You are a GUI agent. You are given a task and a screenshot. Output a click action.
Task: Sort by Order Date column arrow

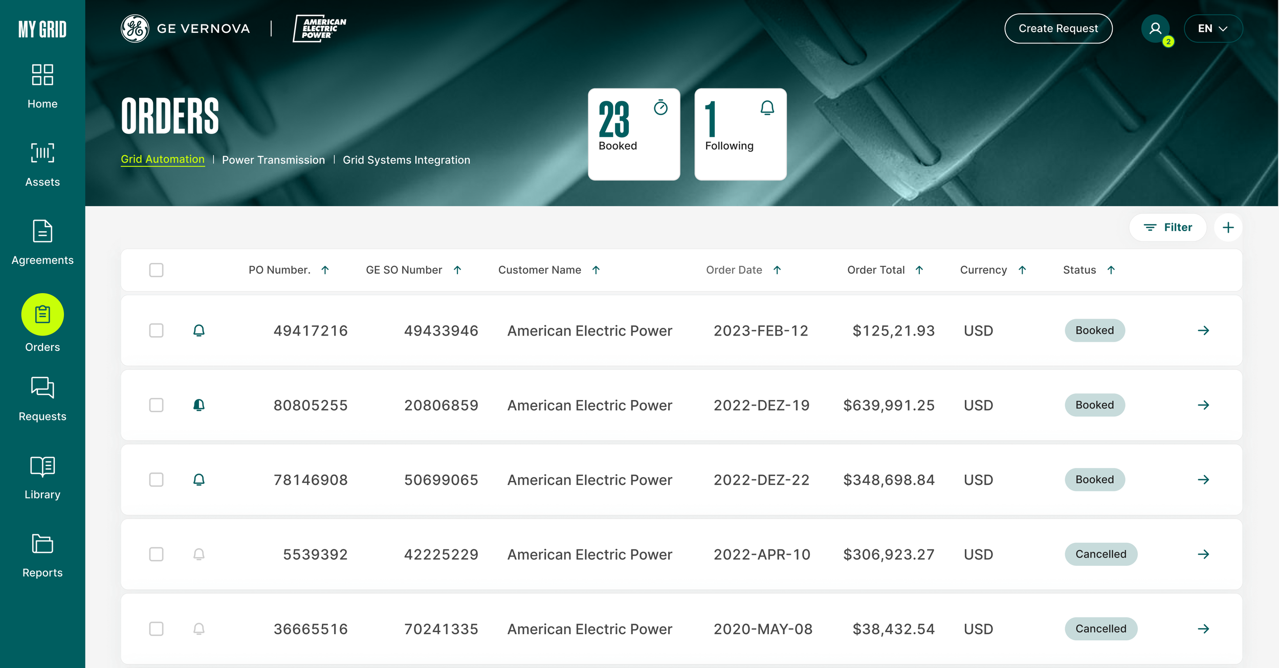(777, 270)
